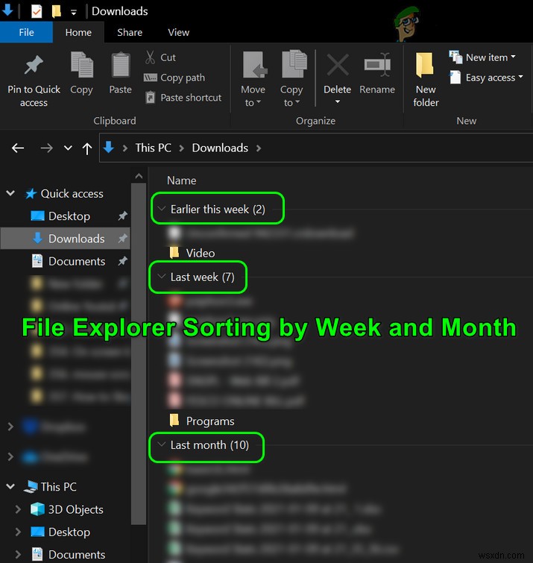The height and width of the screenshot is (563, 533).
Task: Click the Move to icon
Action: tap(254, 65)
